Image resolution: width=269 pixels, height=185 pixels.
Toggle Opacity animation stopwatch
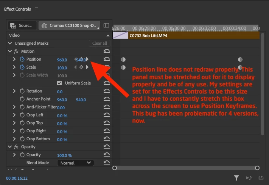pyautogui.click(x=22, y=155)
